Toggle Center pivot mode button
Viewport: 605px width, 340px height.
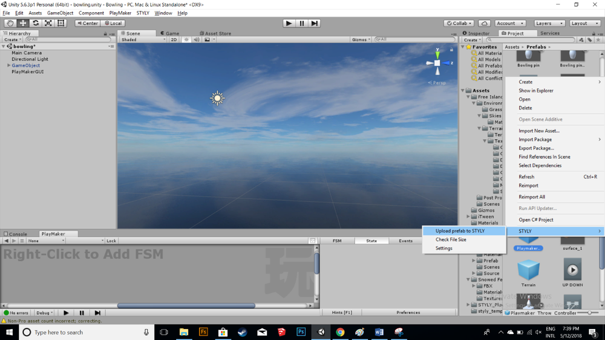pyautogui.click(x=88, y=23)
